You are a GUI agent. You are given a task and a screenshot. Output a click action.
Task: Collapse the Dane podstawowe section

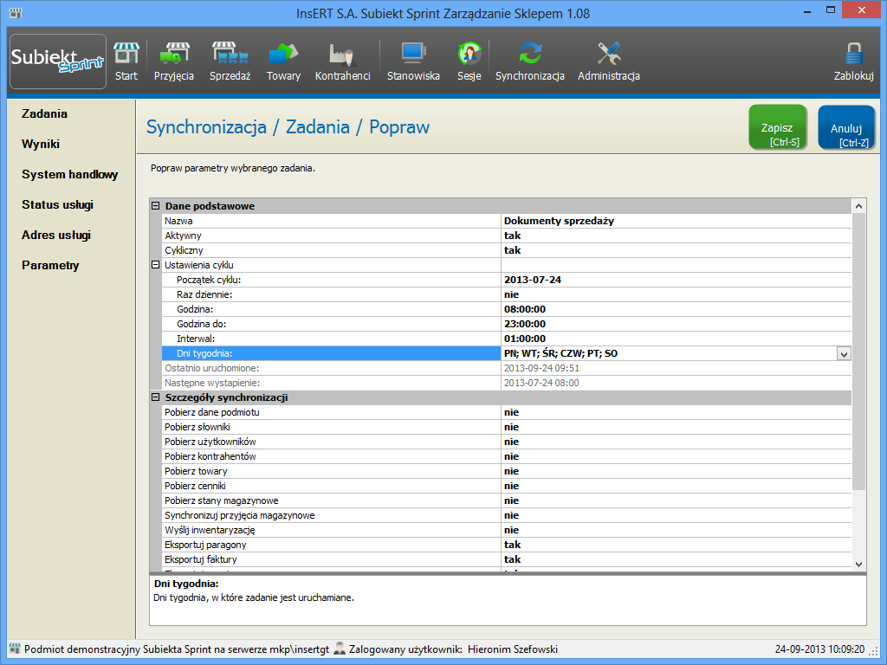[x=156, y=206]
